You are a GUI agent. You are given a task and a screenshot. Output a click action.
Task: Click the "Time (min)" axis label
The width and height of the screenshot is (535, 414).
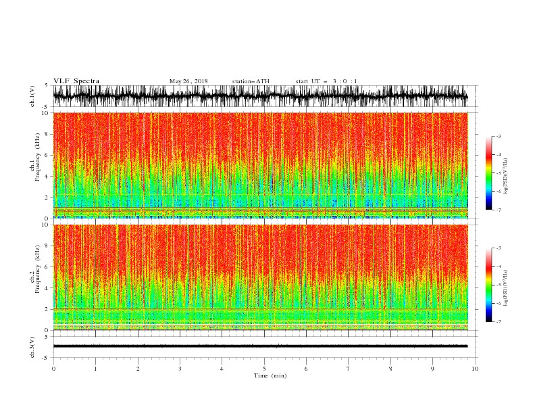point(270,375)
